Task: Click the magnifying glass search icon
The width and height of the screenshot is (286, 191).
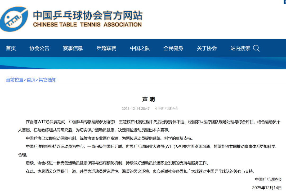Action: click(256, 48)
